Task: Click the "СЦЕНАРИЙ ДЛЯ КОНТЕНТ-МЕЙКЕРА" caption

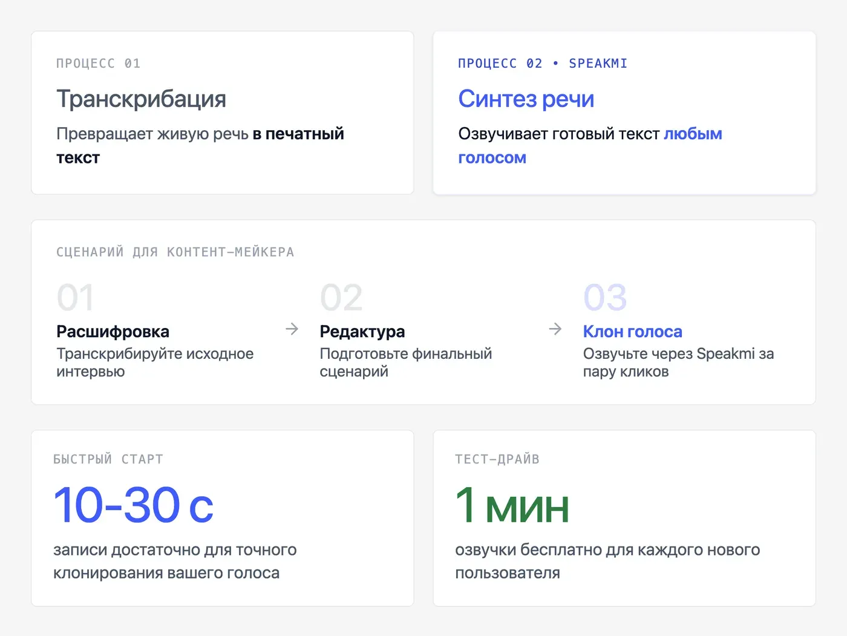Action: (x=175, y=252)
